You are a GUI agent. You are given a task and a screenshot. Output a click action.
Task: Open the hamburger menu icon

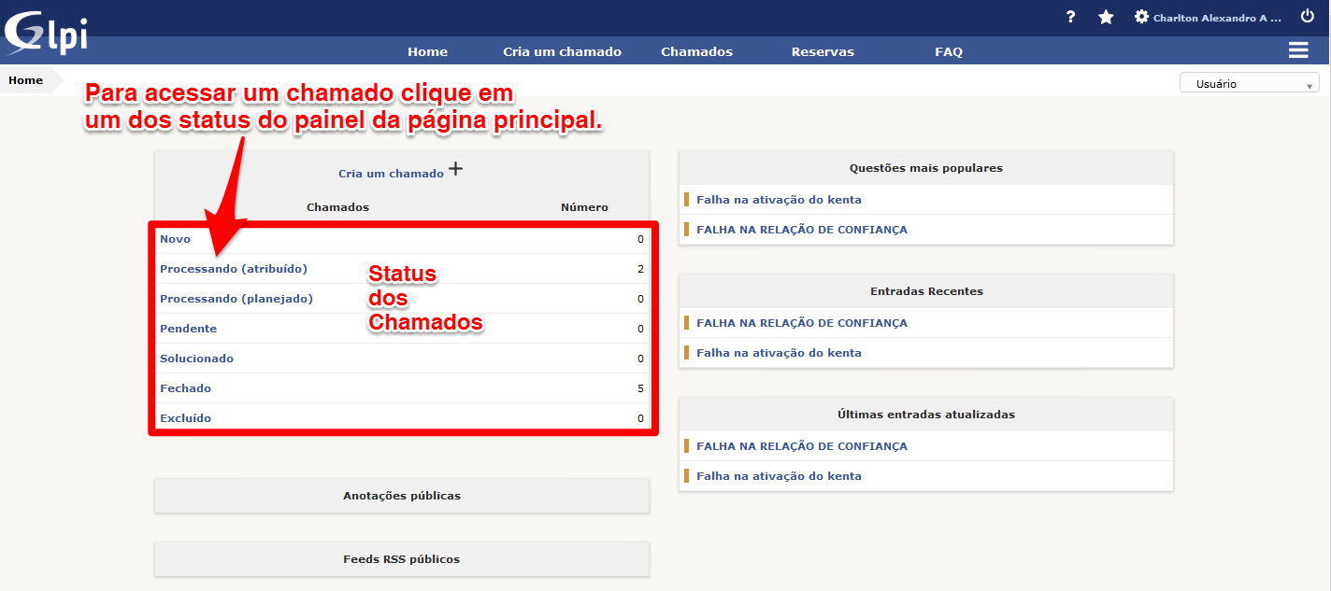1297,50
